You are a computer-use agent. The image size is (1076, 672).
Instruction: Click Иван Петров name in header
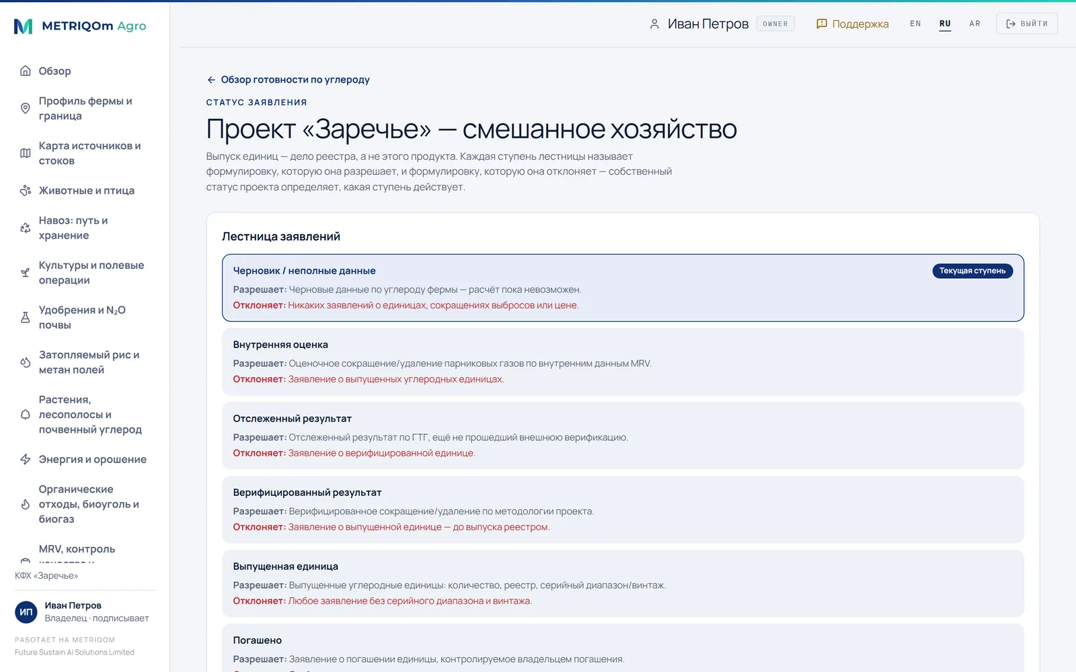click(708, 24)
